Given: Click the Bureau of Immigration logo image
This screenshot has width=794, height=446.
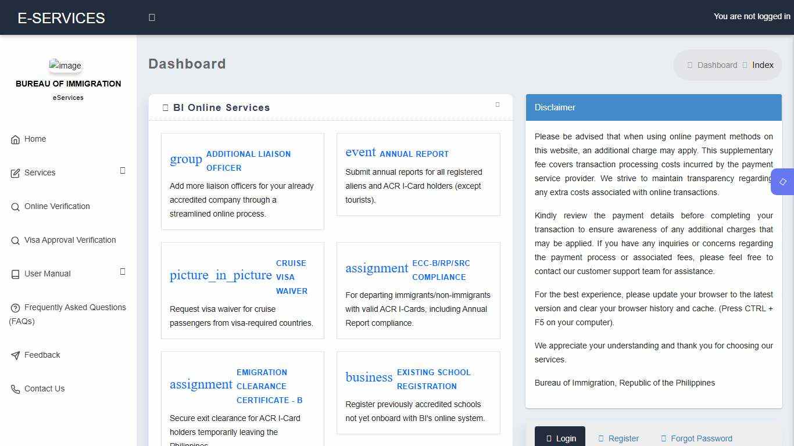Looking at the screenshot, I should coord(65,66).
